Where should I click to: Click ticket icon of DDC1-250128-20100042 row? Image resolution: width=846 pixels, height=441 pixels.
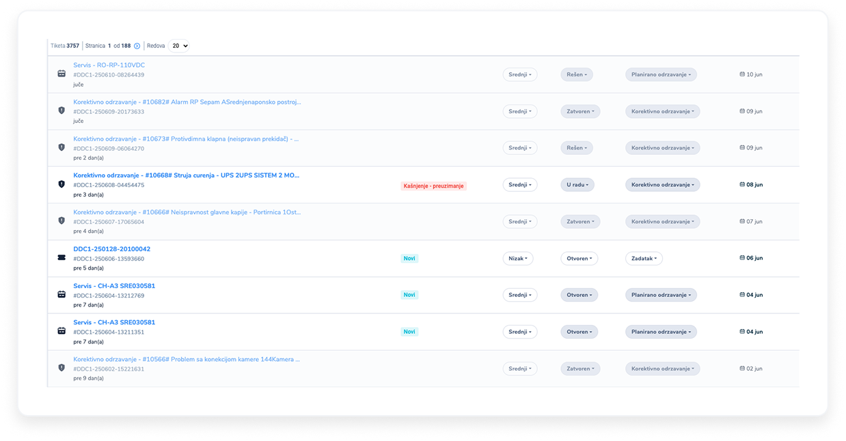click(x=62, y=258)
